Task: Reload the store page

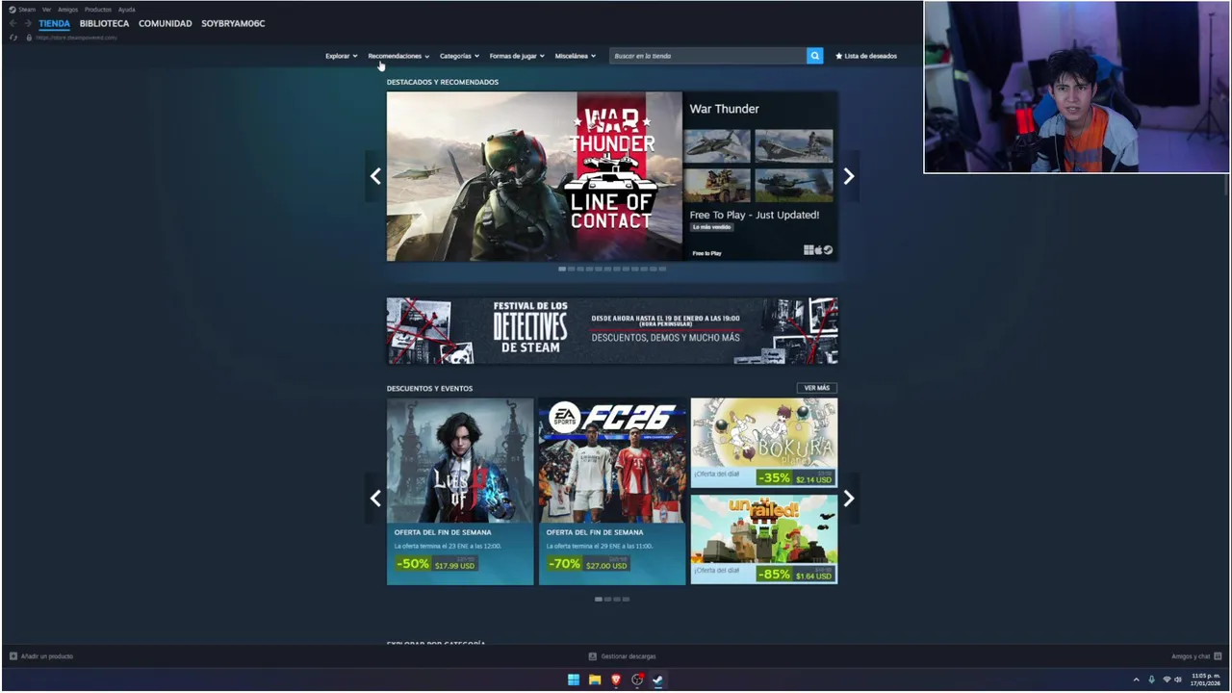Action: click(13, 38)
